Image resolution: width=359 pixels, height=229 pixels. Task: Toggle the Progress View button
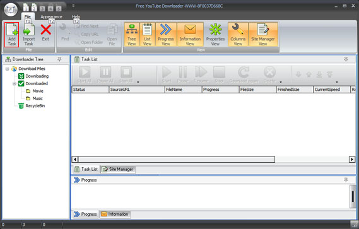166,34
